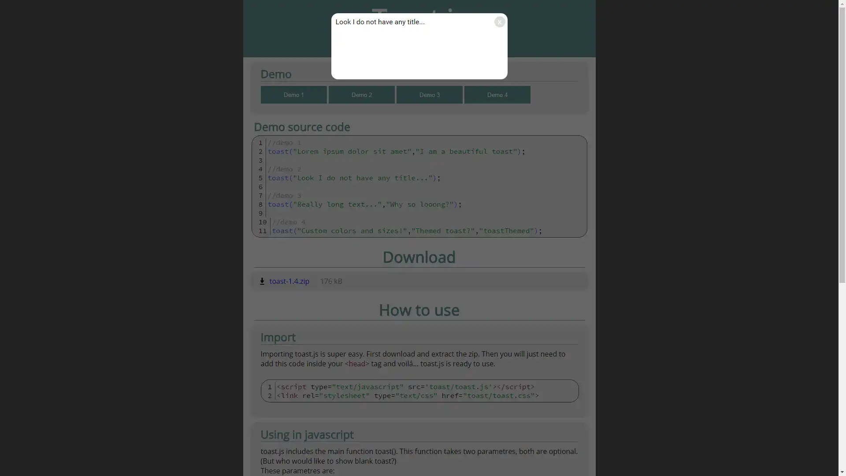Click code line toast("Look I do not have any title...")
This screenshot has width=846, height=476.
[354, 178]
